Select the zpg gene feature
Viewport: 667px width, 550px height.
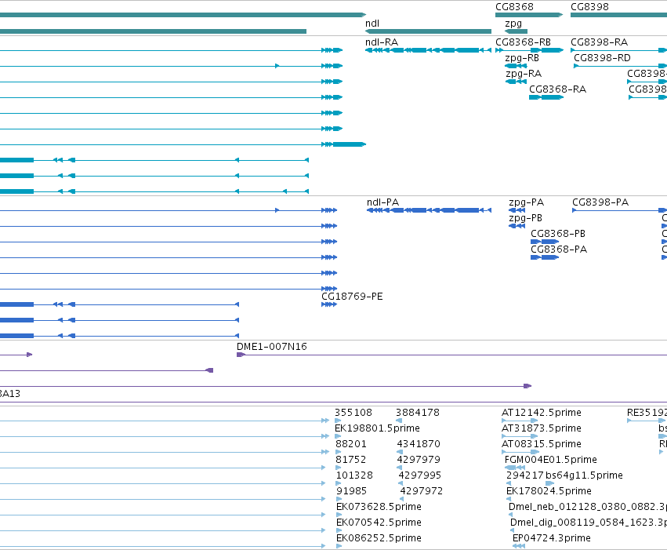(516, 31)
